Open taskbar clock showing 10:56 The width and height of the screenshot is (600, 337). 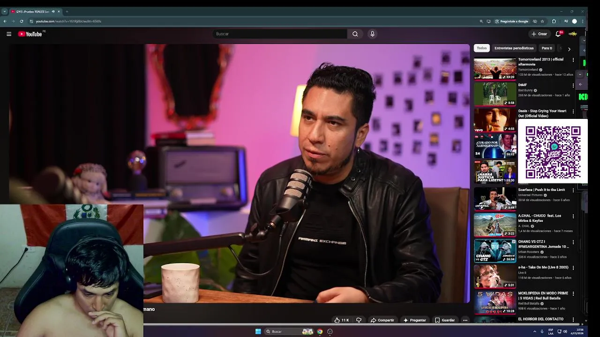[577, 331]
